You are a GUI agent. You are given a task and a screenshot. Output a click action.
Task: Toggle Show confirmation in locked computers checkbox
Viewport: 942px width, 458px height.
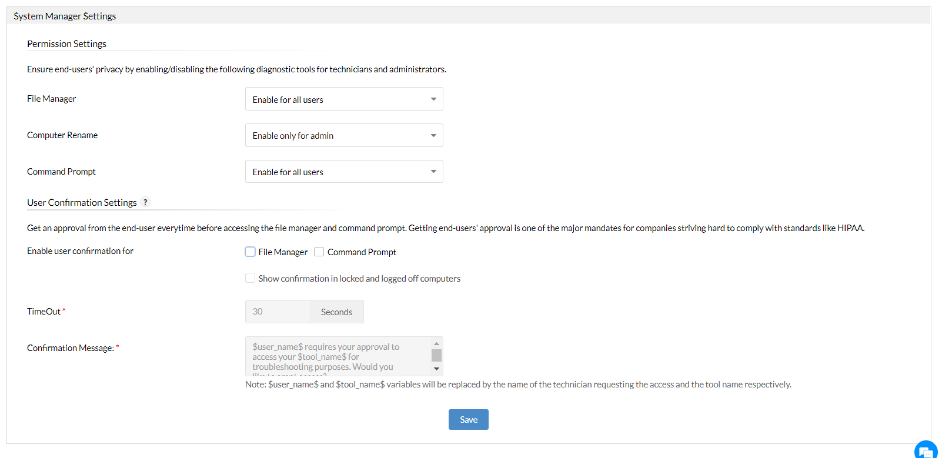pos(250,279)
